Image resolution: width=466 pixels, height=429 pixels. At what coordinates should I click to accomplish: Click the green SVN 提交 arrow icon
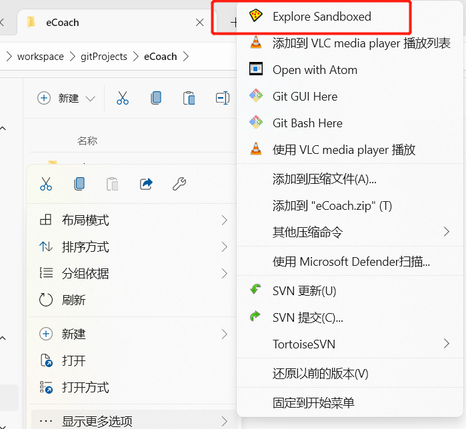pos(255,316)
